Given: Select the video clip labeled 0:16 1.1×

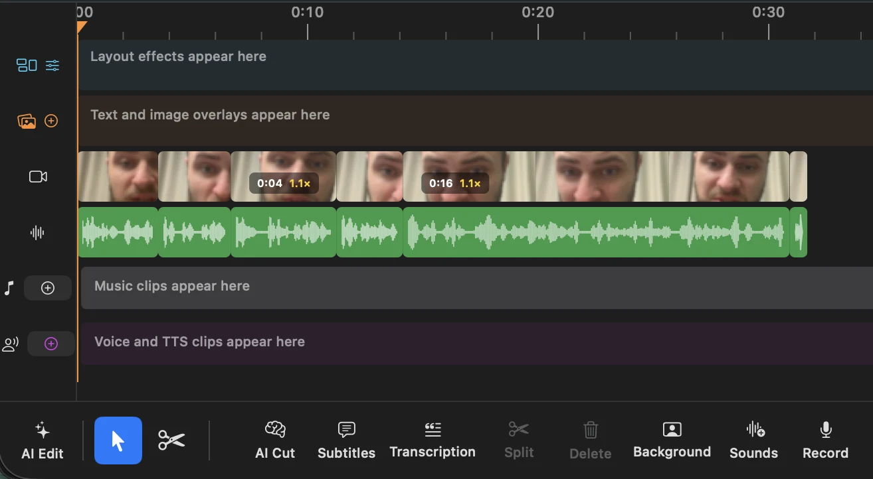Looking at the screenshot, I should click(596, 176).
